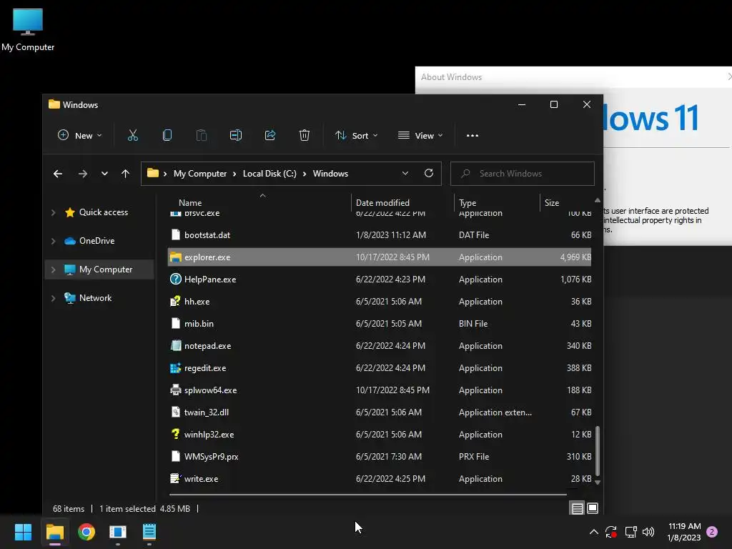This screenshot has height=549, width=732.
Task: Select Network in navigation pane
Action: pyautogui.click(x=95, y=298)
